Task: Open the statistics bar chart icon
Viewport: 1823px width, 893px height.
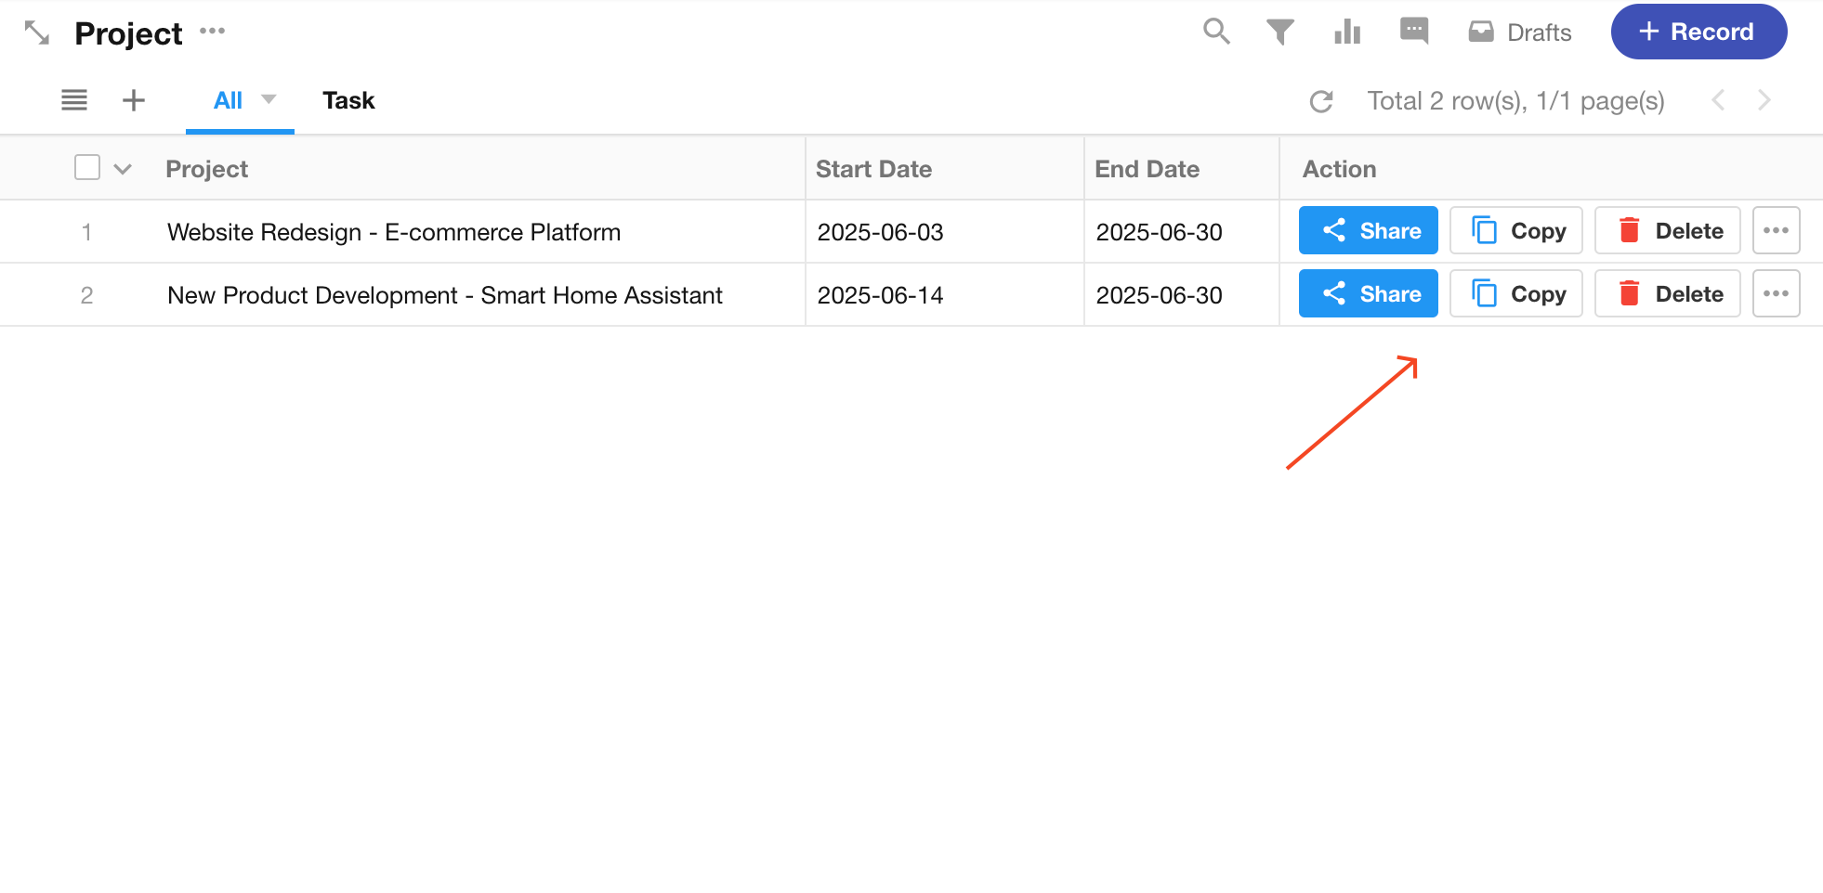Action: point(1347,32)
